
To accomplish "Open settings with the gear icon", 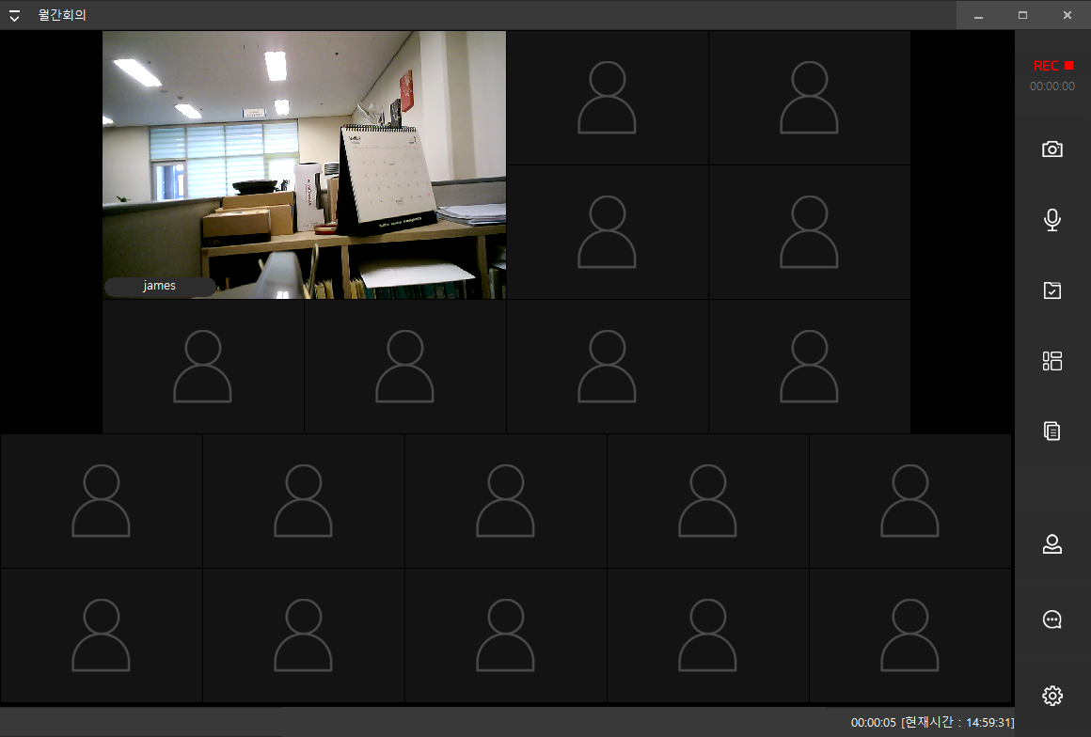I will [x=1052, y=696].
